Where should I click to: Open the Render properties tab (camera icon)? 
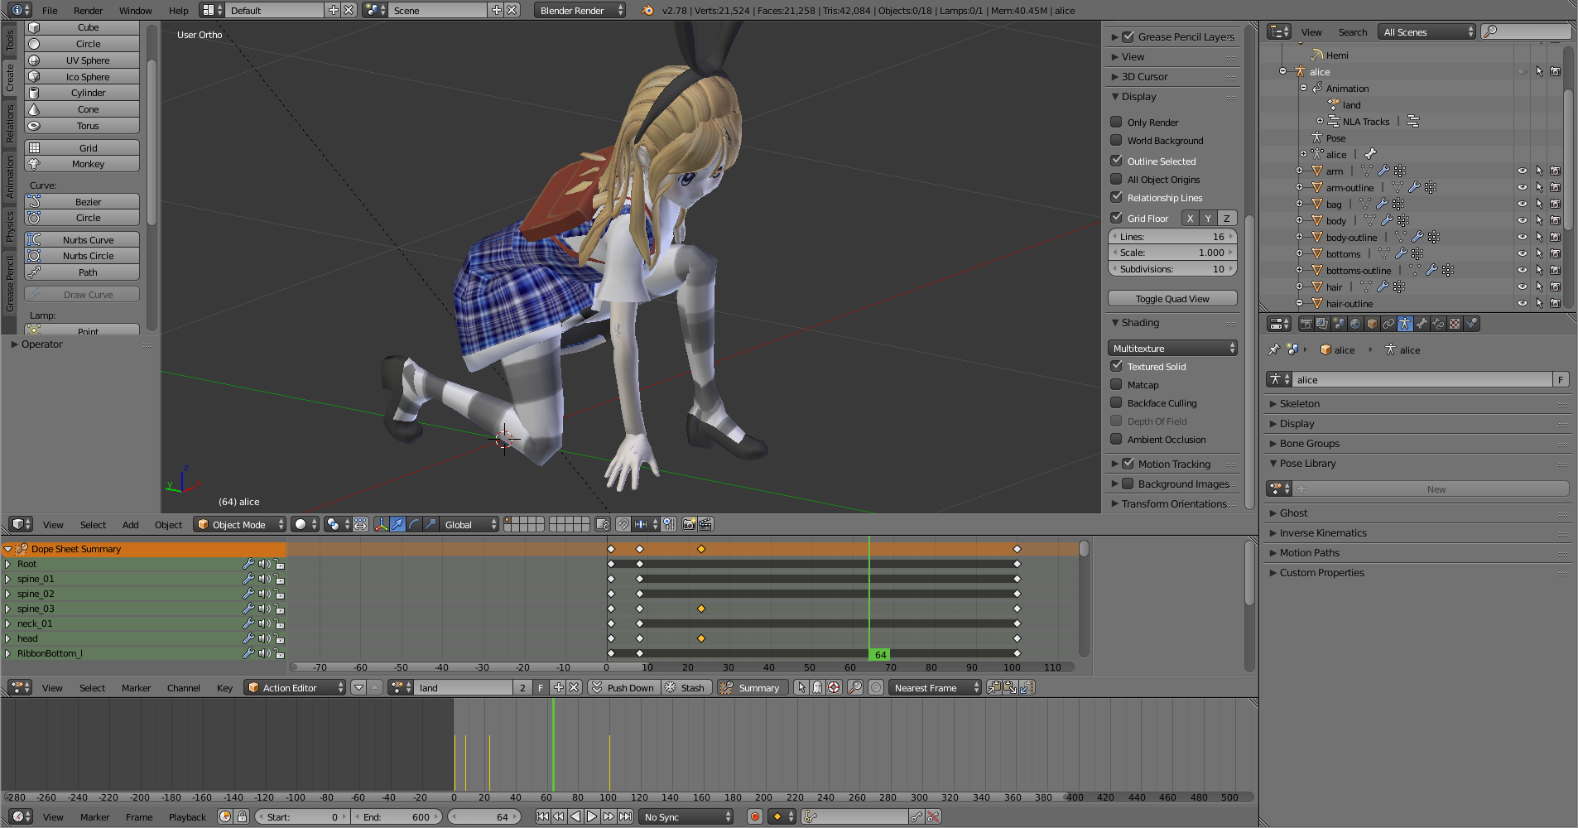click(x=1306, y=324)
